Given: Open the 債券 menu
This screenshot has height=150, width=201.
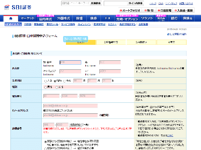Looking at the screenshot, I should point(94,18).
